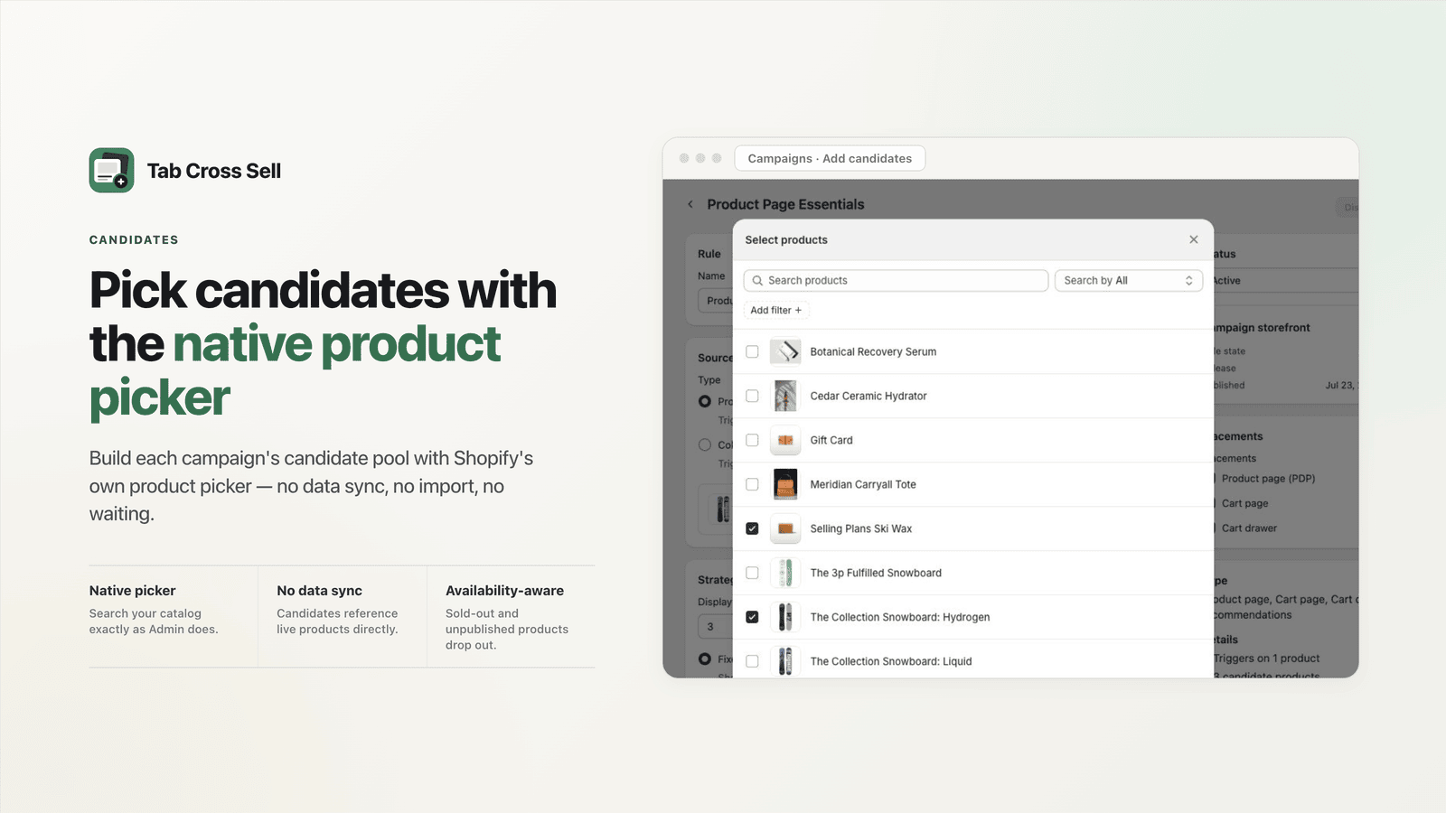Focus the Search products field
This screenshot has width=1446, height=813.
click(x=896, y=281)
